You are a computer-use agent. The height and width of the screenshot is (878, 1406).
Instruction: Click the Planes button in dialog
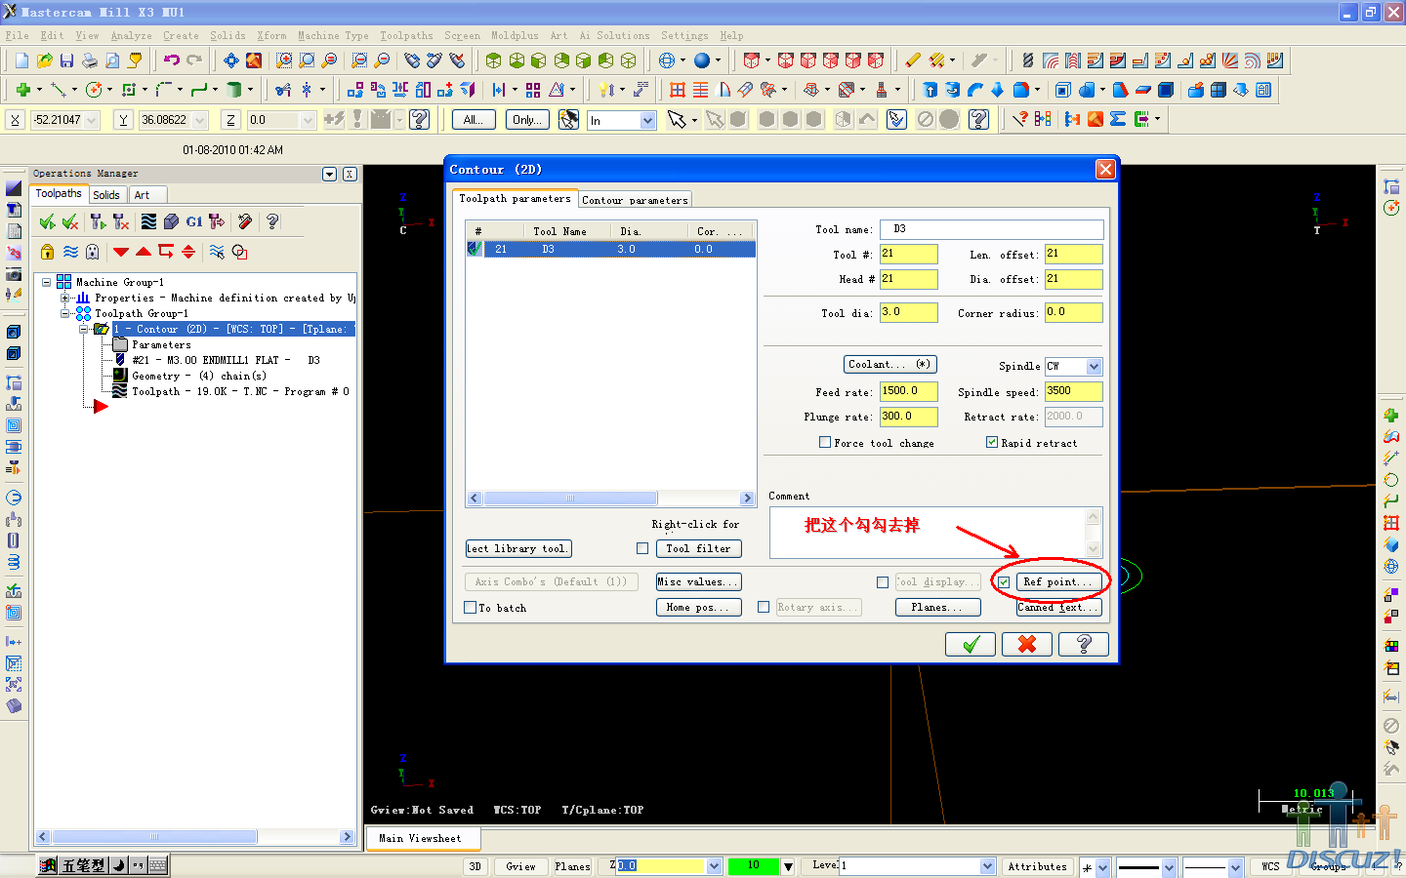click(937, 608)
